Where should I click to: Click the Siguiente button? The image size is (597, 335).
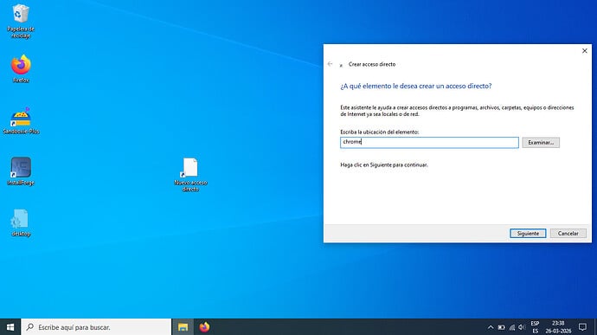tap(528, 233)
